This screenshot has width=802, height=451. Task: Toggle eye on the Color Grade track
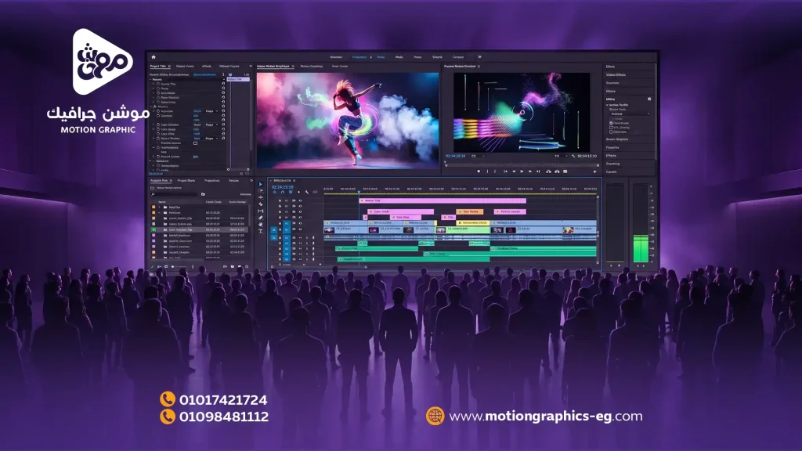click(300, 211)
